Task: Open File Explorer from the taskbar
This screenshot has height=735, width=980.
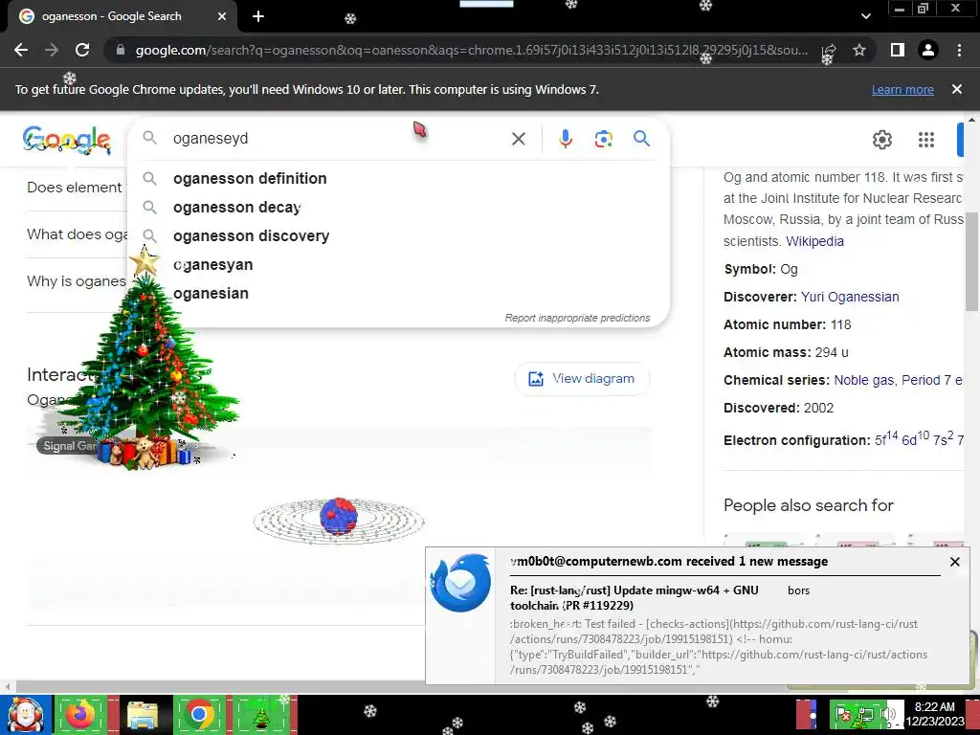Action: click(x=142, y=714)
